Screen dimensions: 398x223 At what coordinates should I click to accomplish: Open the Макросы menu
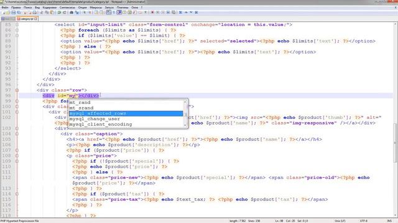(x=96, y=7)
